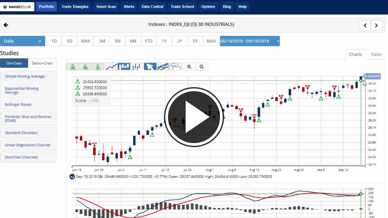Go to next symbol with right chevron
The height and width of the screenshot is (218, 388).
[377, 25]
